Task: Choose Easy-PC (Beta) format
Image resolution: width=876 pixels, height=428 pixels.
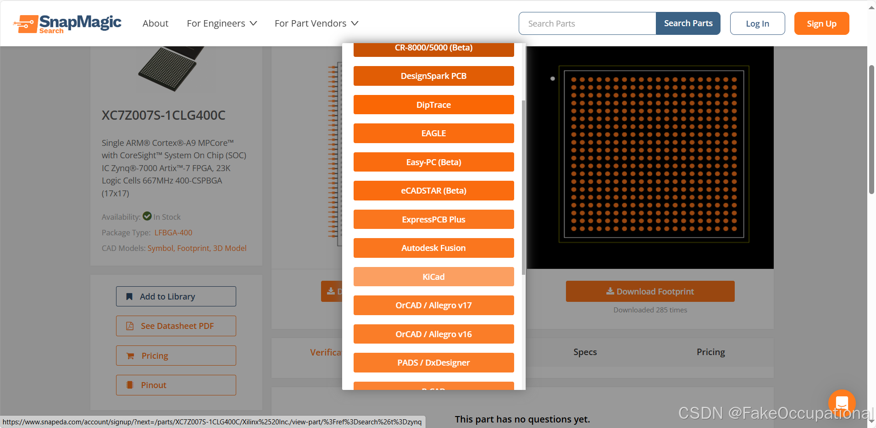Action: click(x=434, y=162)
